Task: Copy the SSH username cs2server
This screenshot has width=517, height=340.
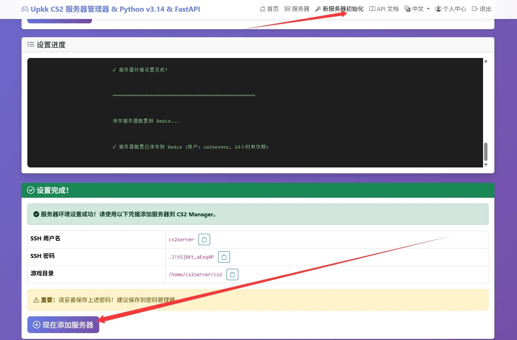Action: 204,240
